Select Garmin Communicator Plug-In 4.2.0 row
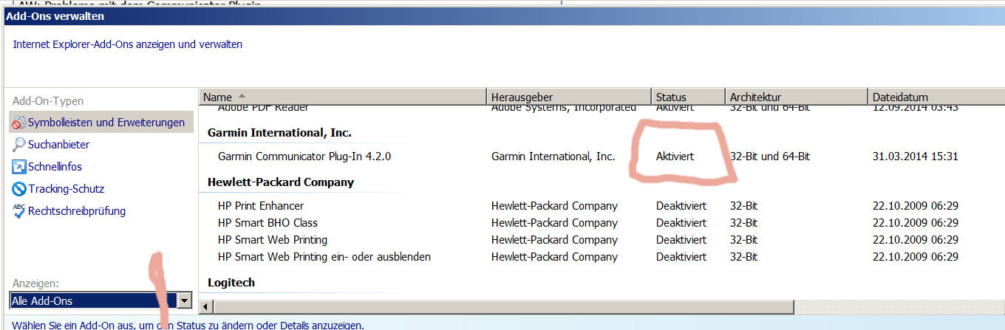The height and width of the screenshot is (330, 1005). (x=602, y=157)
